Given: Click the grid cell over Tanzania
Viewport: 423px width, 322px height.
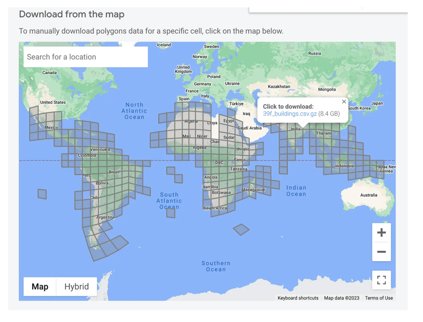Looking at the screenshot, I should 238,169.
